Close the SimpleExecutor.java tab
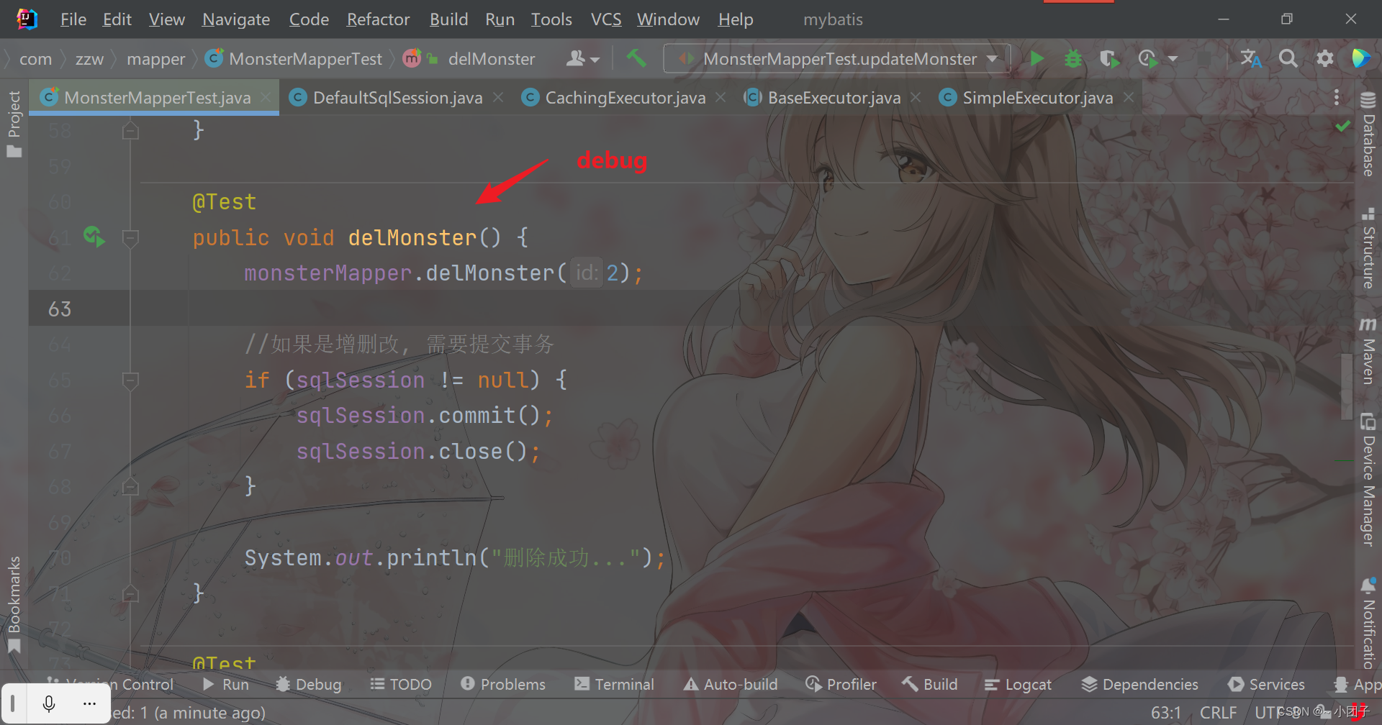The image size is (1382, 725). coord(1129,97)
